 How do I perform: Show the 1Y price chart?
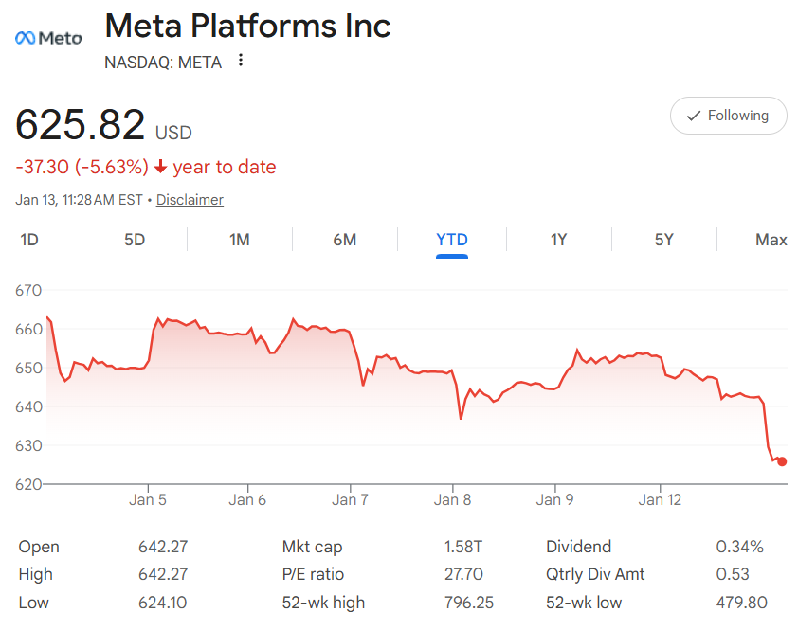tap(558, 240)
